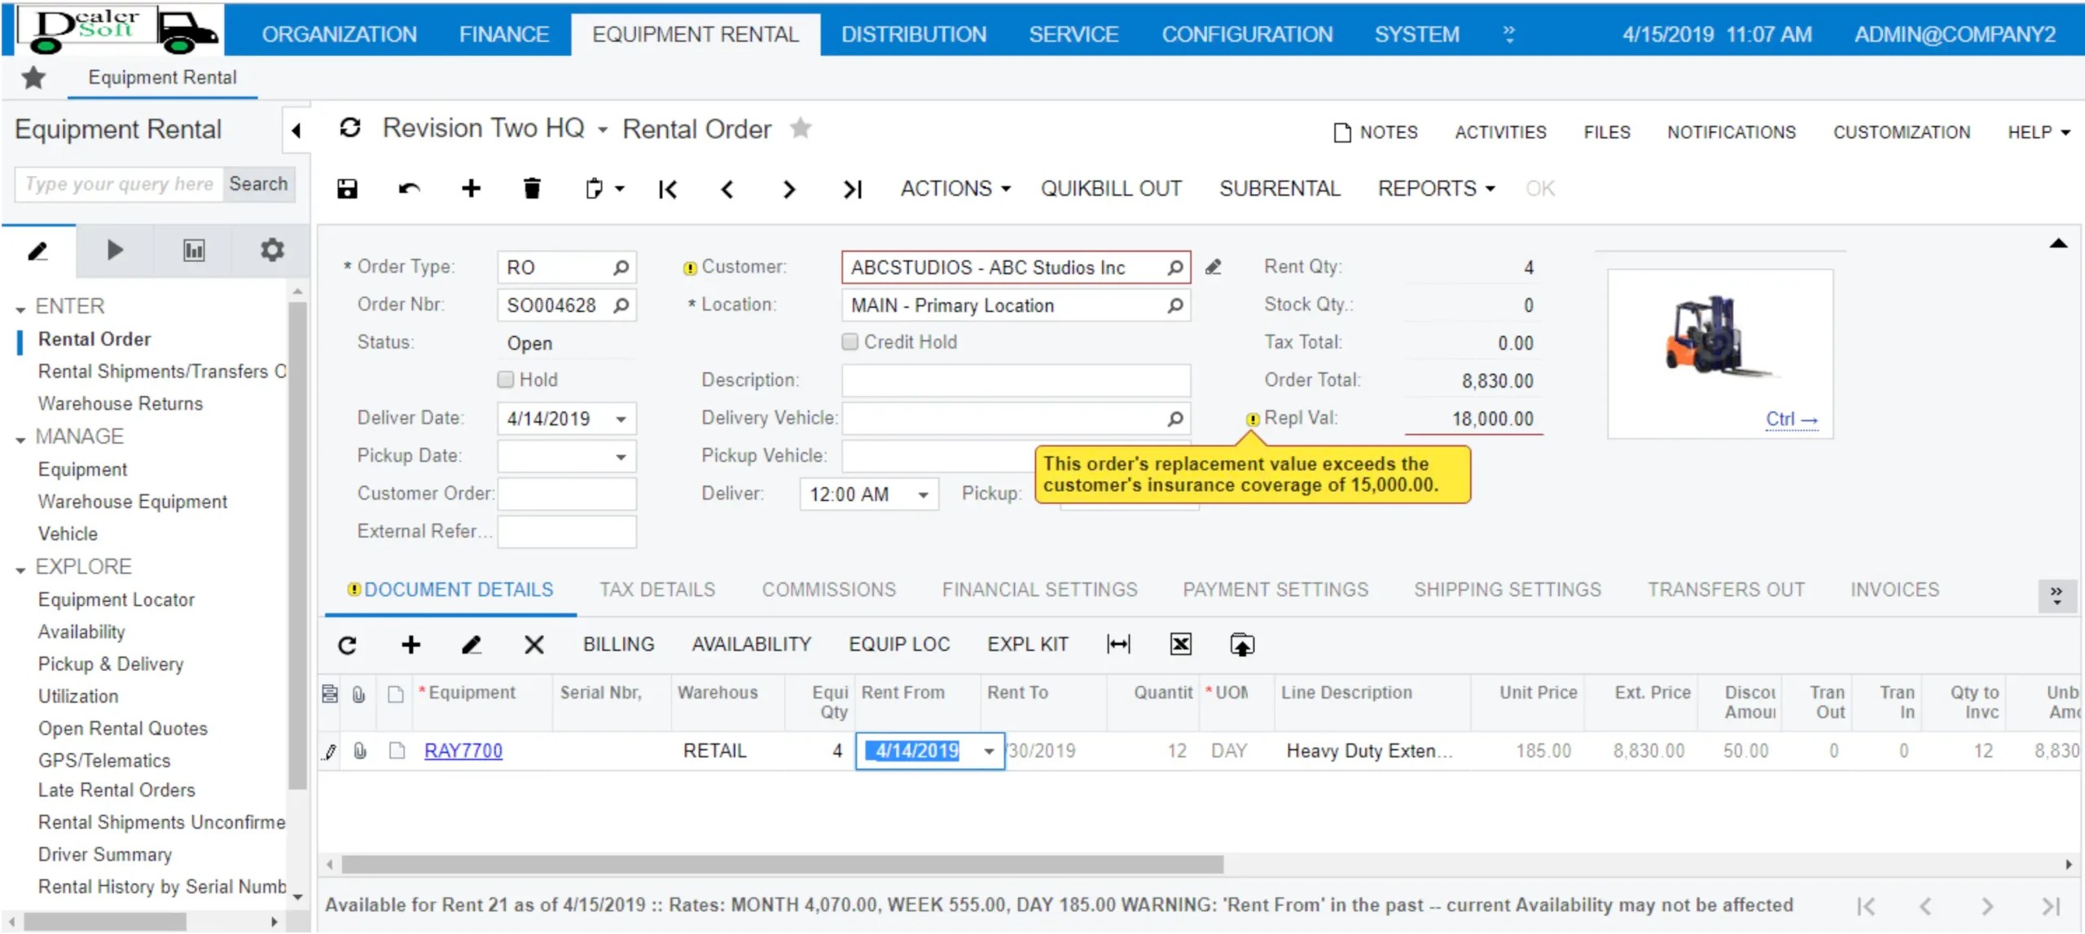Export line items to Excel
2085x934 pixels.
click(1180, 644)
